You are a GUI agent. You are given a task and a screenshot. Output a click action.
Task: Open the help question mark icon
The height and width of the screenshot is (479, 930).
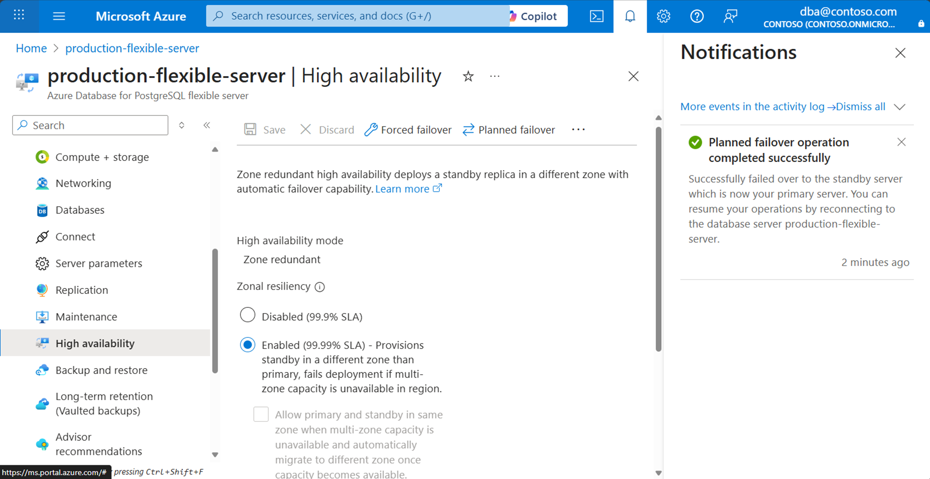(x=696, y=16)
